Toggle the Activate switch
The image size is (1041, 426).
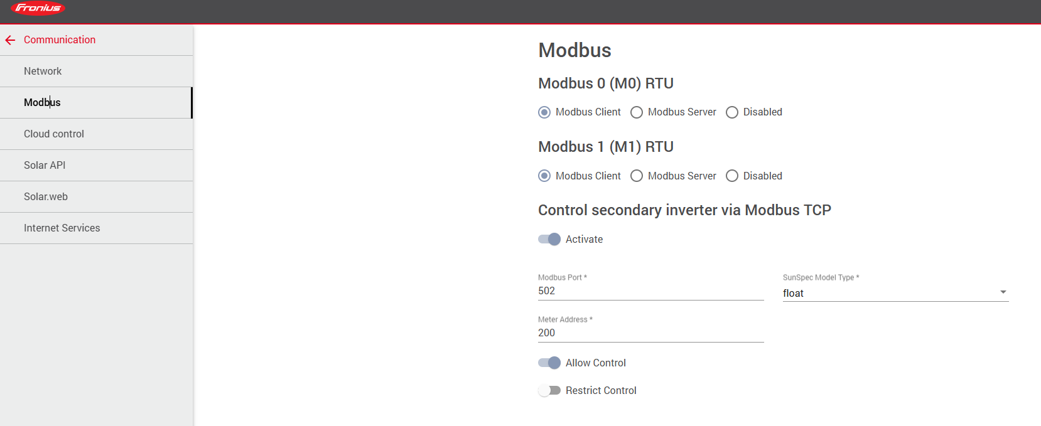[x=549, y=239]
